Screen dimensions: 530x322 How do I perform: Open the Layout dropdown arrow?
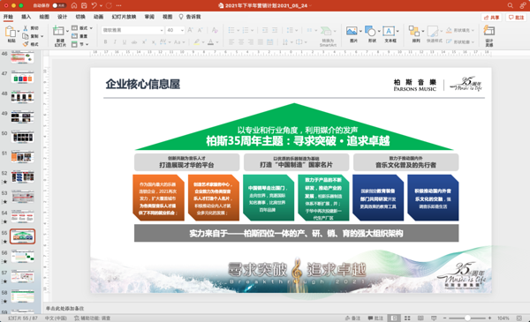[x=91, y=28]
